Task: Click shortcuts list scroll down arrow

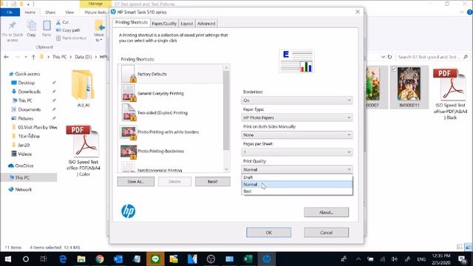Action: pyautogui.click(x=226, y=169)
